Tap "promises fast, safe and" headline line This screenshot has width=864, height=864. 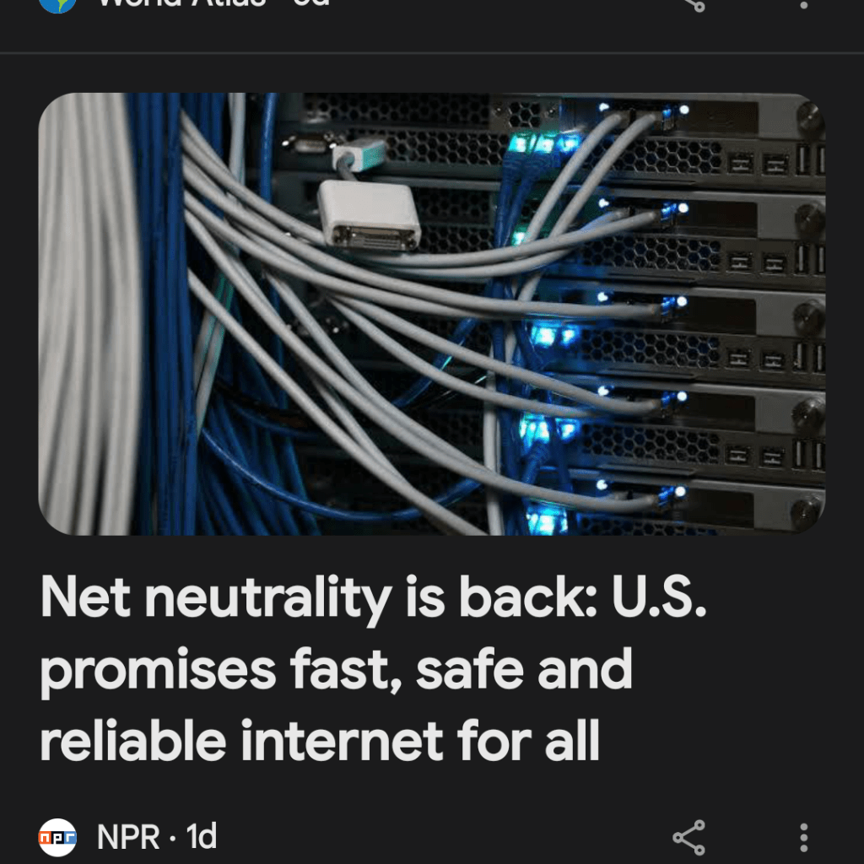336,671
